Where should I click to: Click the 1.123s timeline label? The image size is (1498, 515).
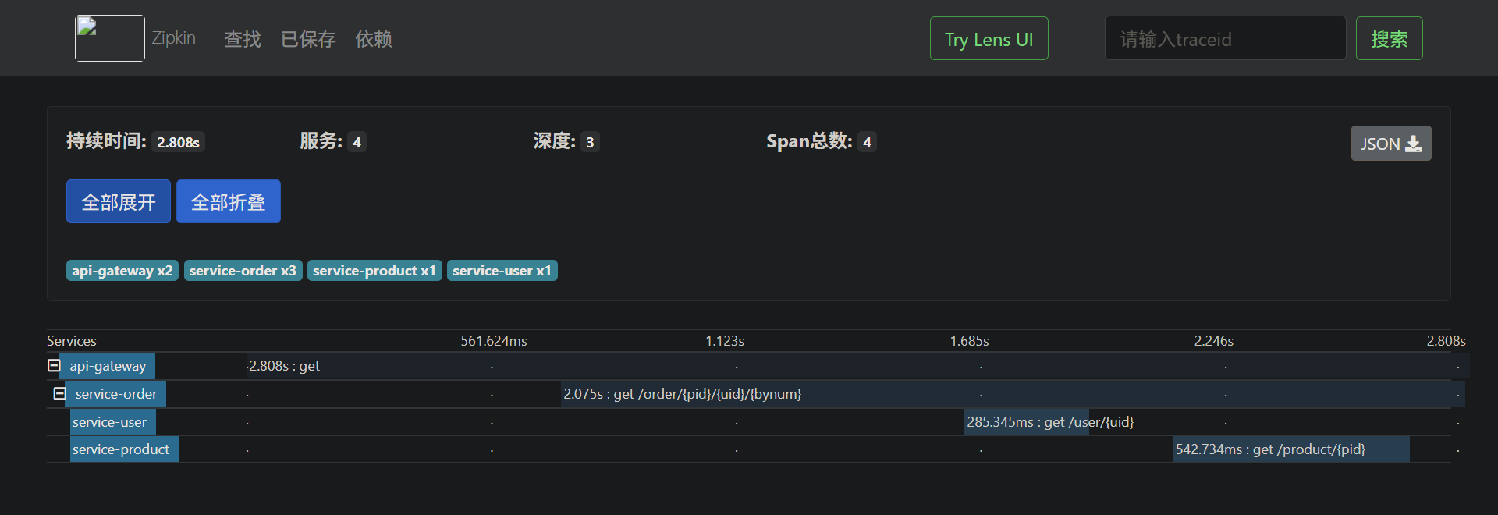pos(725,341)
